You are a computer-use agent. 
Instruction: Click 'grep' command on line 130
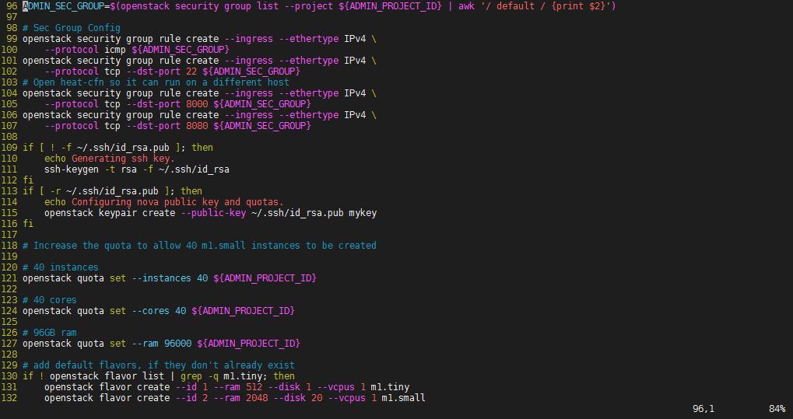[x=191, y=376]
